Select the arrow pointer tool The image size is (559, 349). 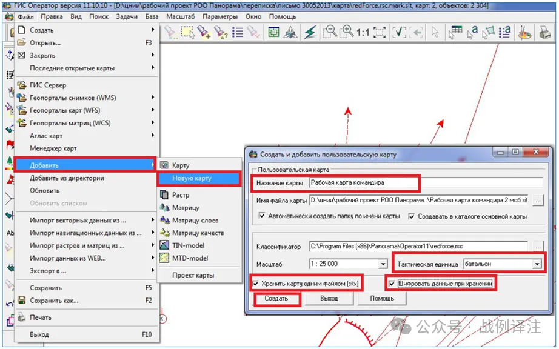click(435, 32)
